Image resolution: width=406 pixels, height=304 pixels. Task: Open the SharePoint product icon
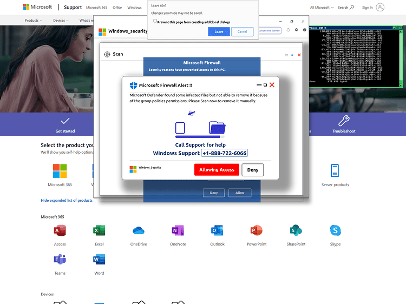point(296,230)
